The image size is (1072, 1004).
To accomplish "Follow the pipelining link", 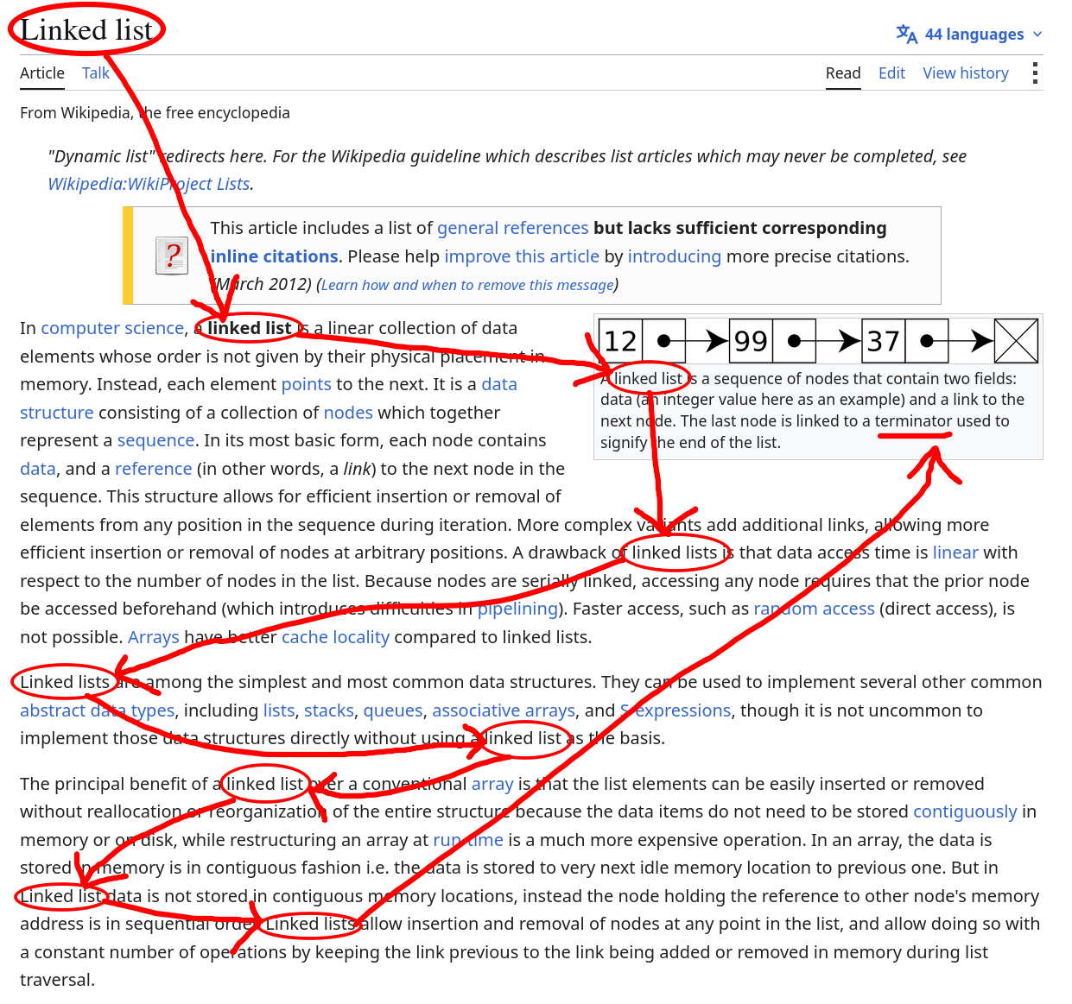I will click(x=518, y=609).
